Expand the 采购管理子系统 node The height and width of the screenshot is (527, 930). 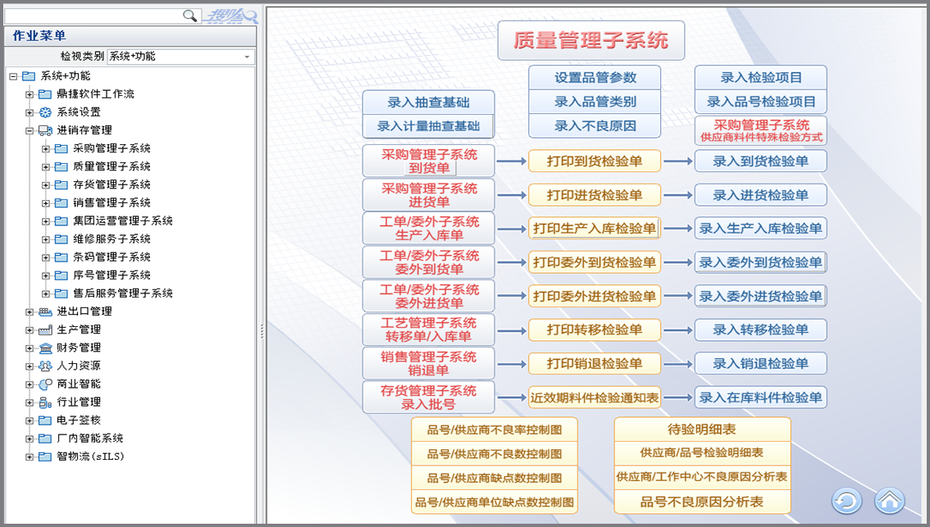(x=46, y=148)
